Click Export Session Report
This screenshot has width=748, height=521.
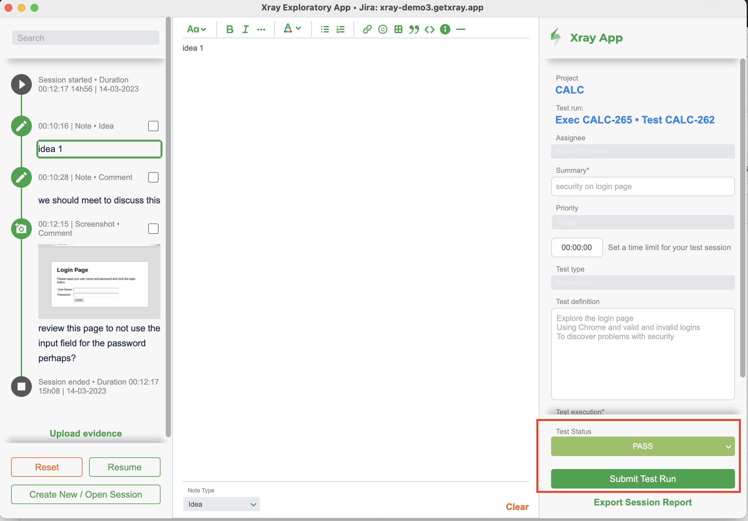[643, 502]
